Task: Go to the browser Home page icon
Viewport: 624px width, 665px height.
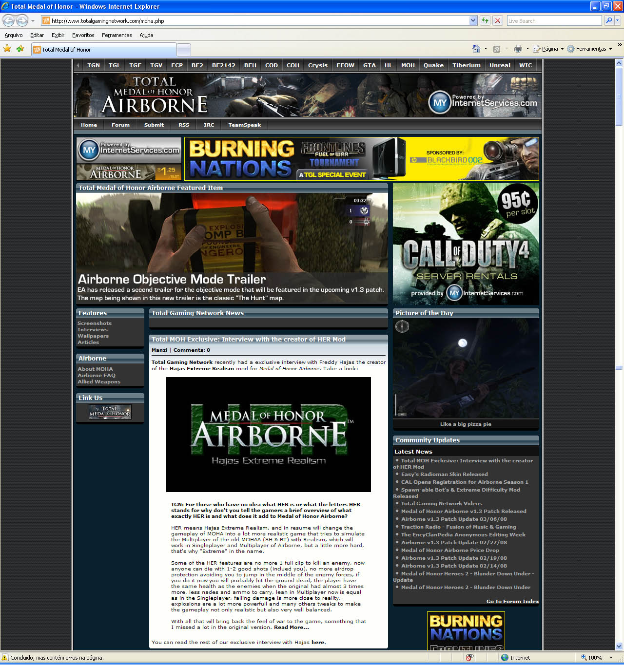Action: point(476,49)
